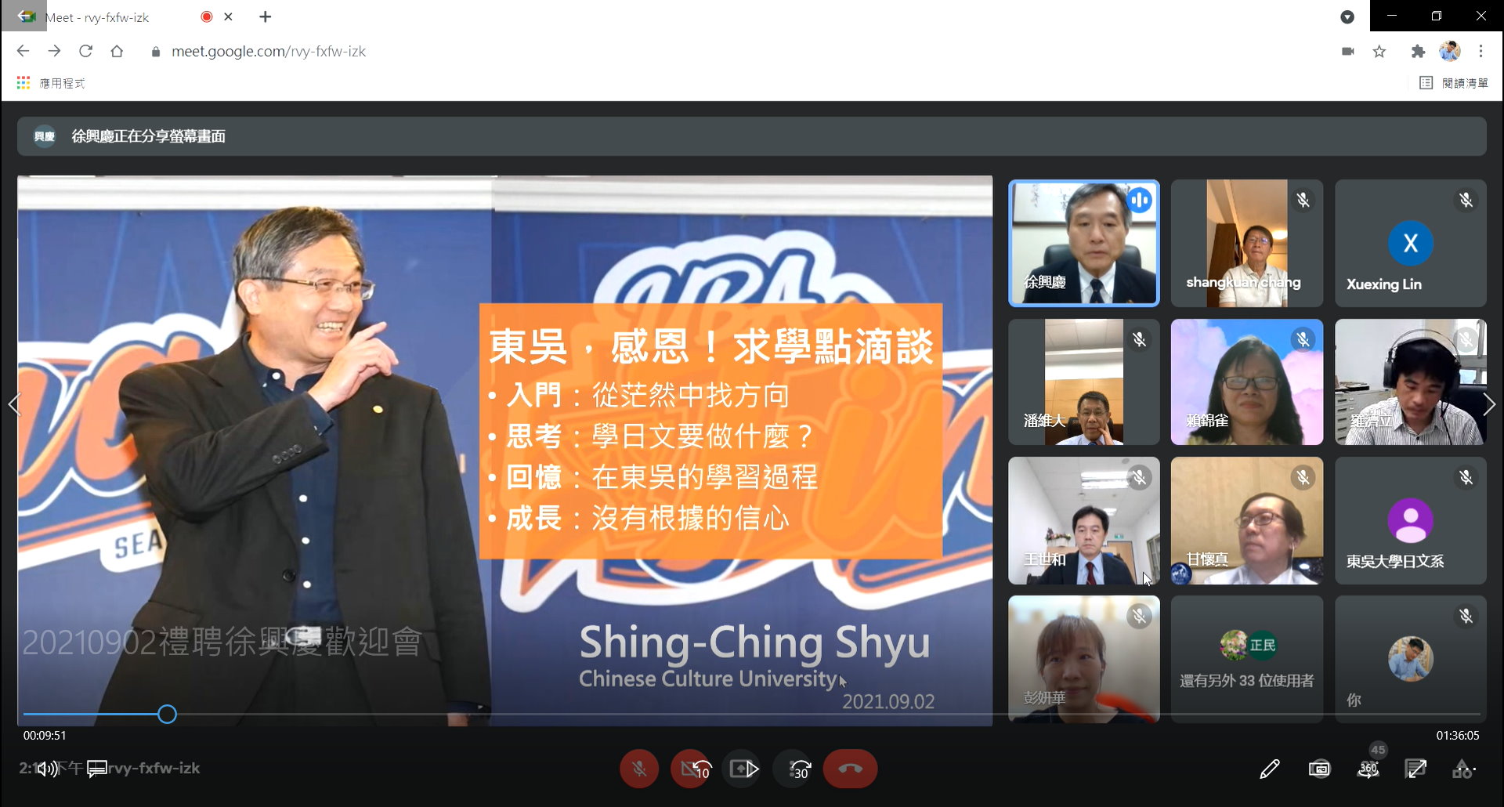Toggle the volume speaker icon
The width and height of the screenshot is (1504, 807).
tap(47, 769)
